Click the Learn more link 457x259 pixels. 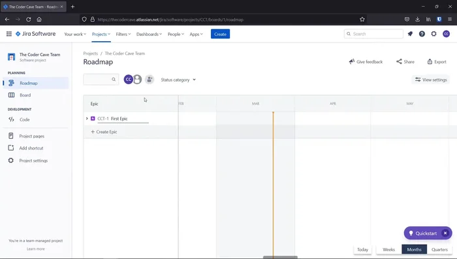pyautogui.click(x=36, y=249)
